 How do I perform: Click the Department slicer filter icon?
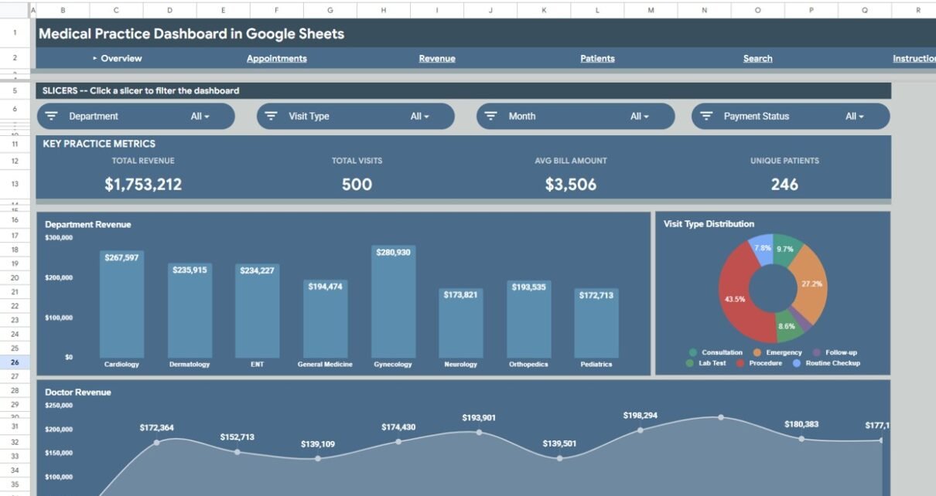coord(52,116)
